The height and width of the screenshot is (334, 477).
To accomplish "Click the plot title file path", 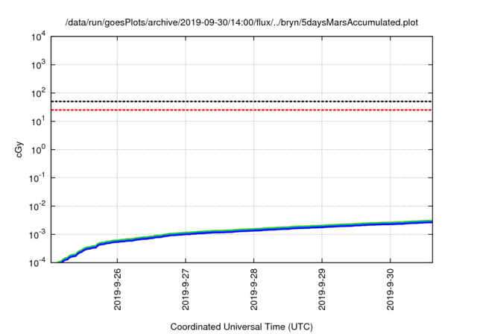I will (x=241, y=22).
